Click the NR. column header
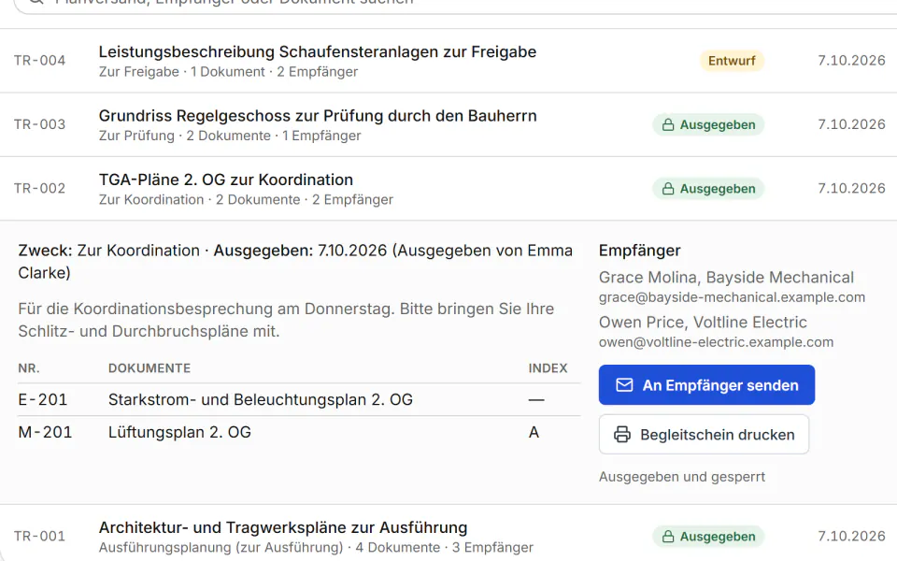The image size is (897, 561). 29,368
